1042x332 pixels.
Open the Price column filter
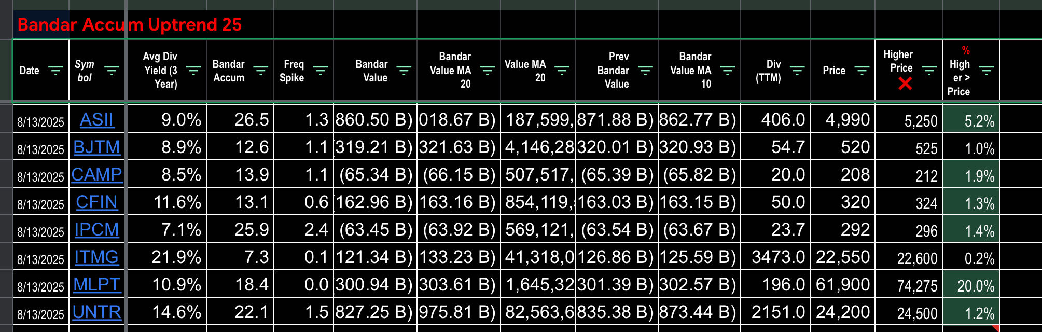click(x=862, y=71)
